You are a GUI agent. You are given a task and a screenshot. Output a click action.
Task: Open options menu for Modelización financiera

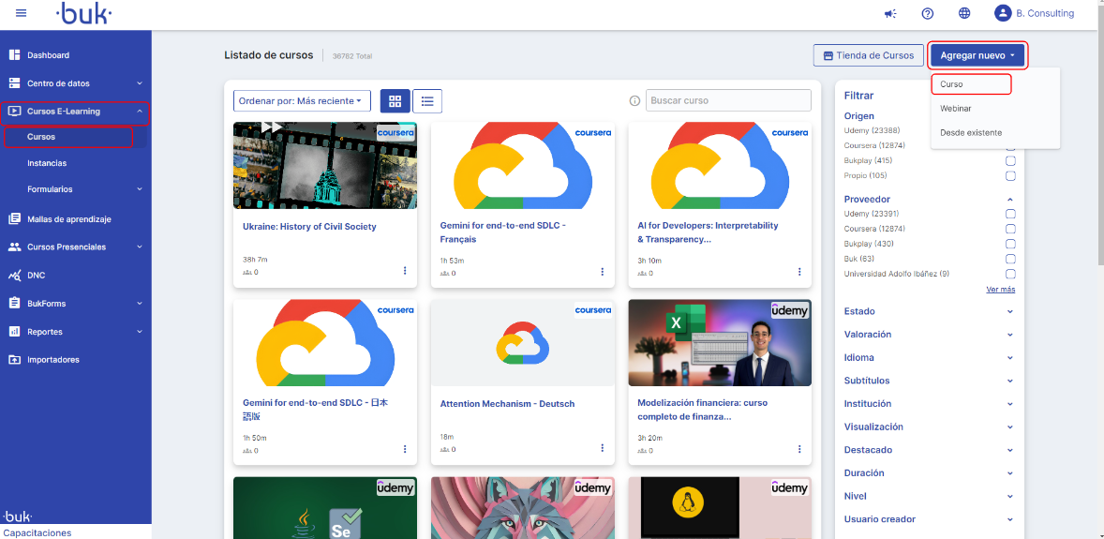pos(799,449)
